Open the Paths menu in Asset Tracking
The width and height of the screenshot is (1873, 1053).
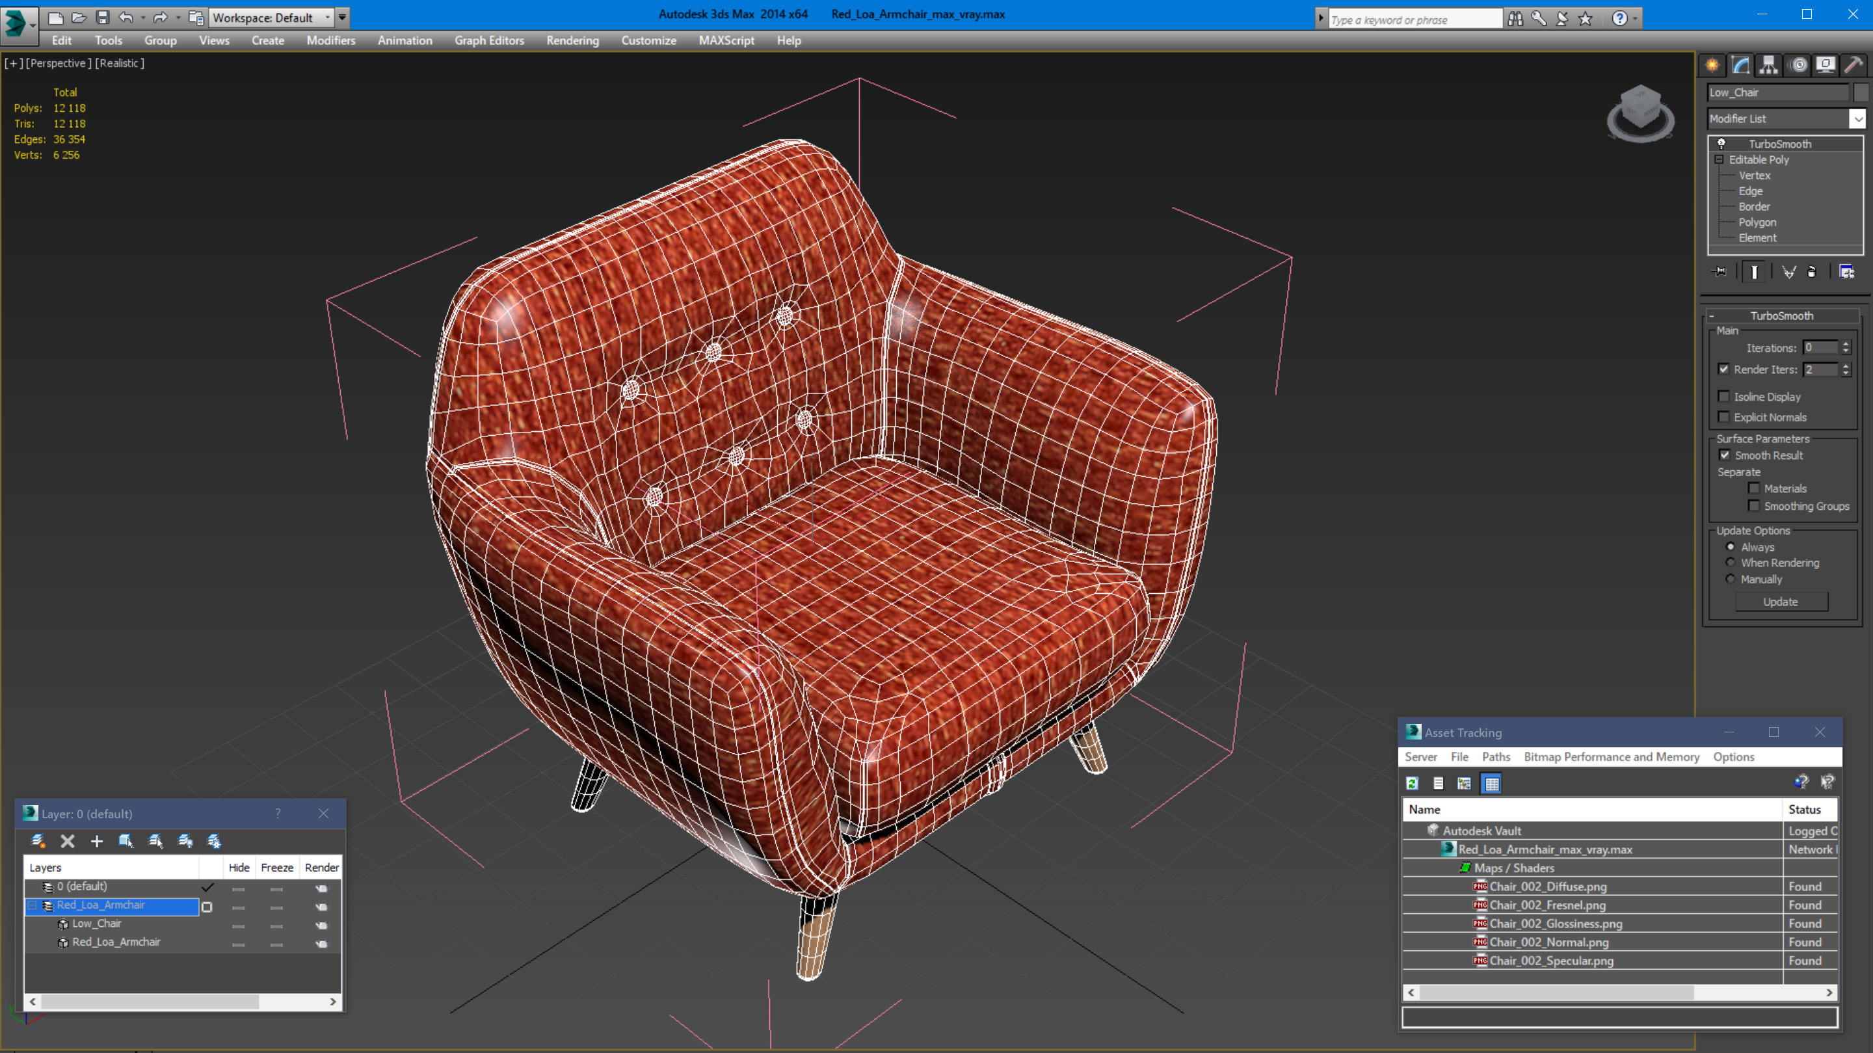(1495, 757)
